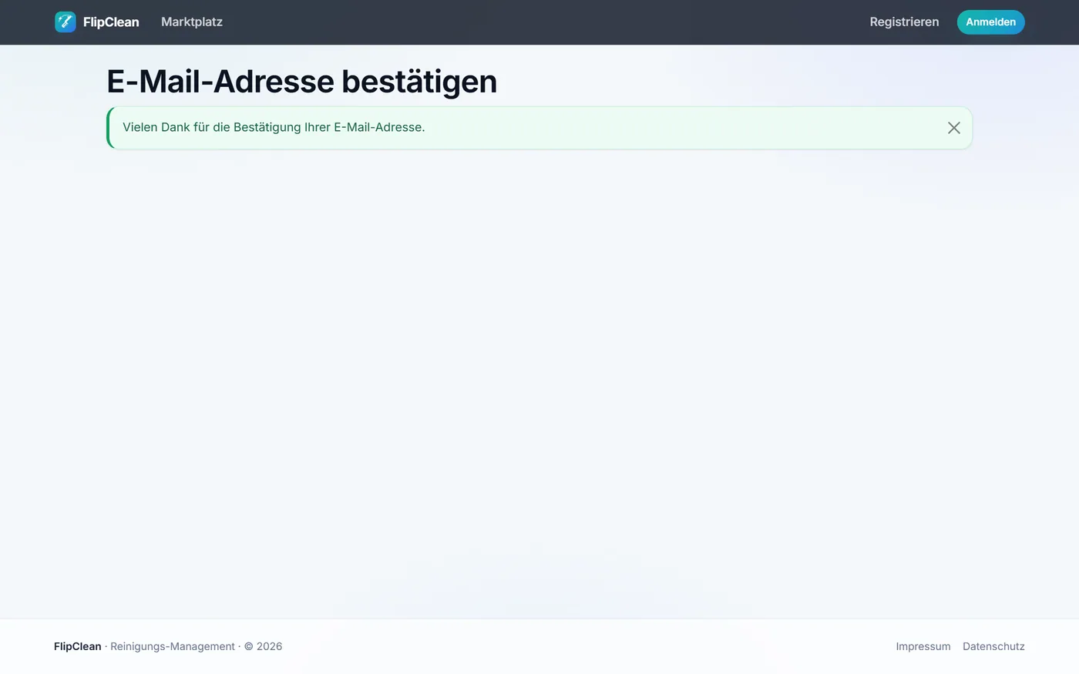Open the Impressum footer link
This screenshot has width=1079, height=674.
coord(923,646)
